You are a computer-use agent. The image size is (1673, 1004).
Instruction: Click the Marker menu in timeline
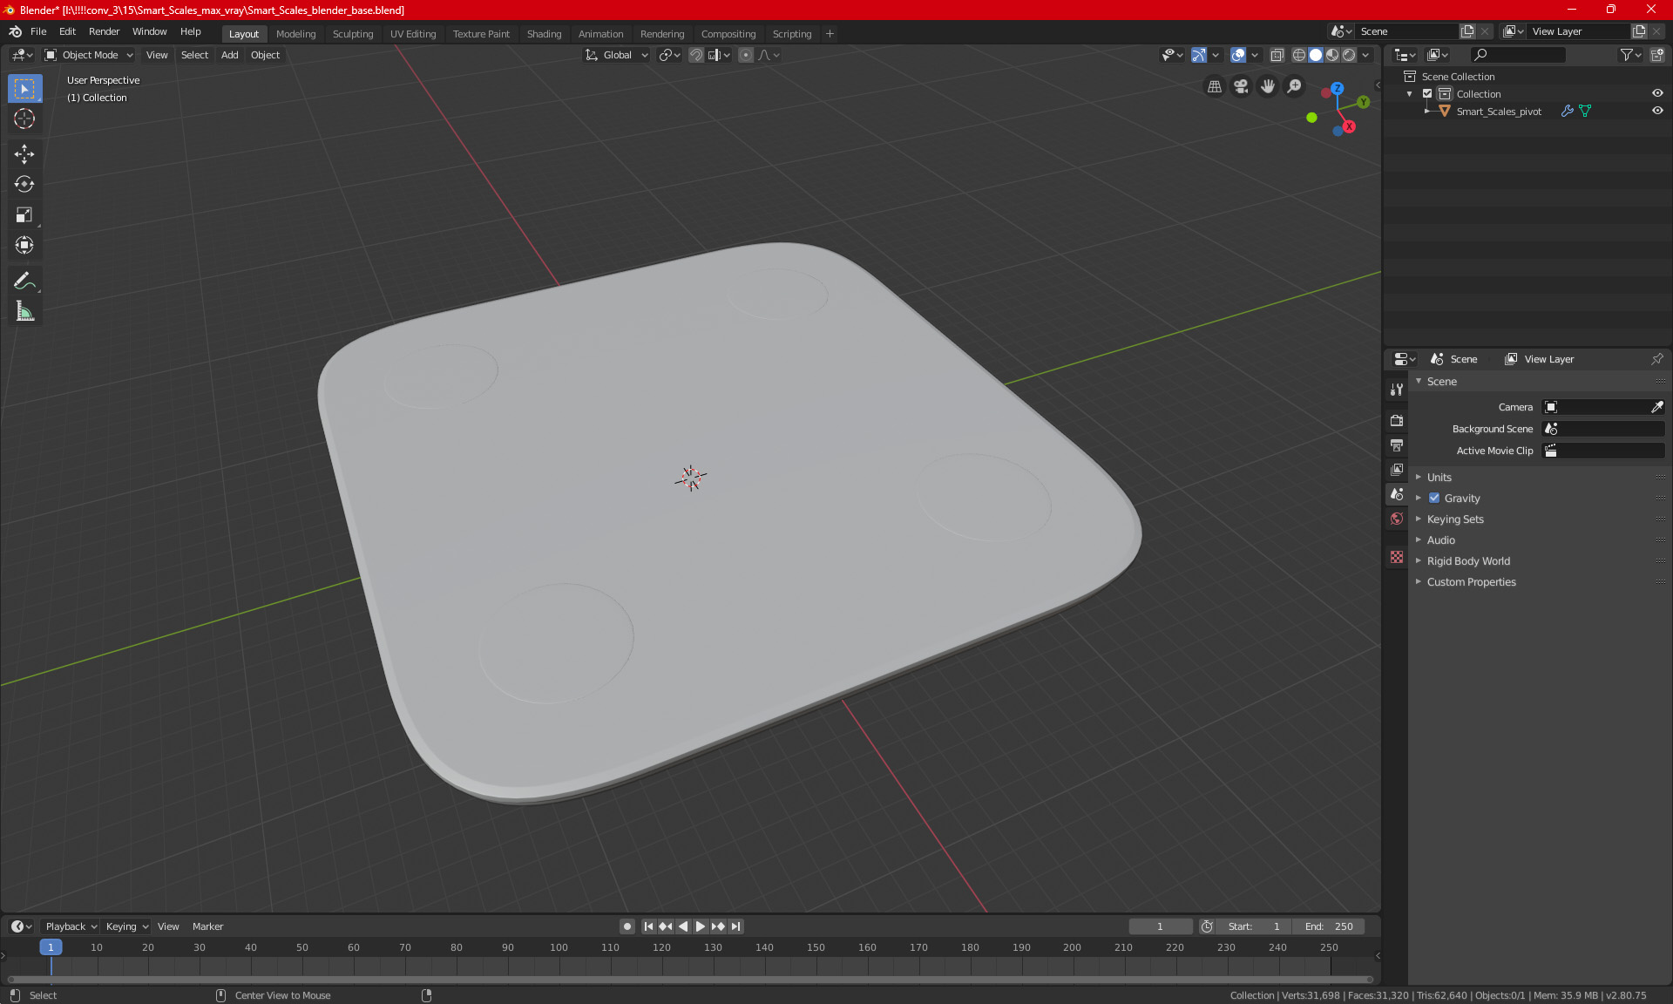click(207, 926)
